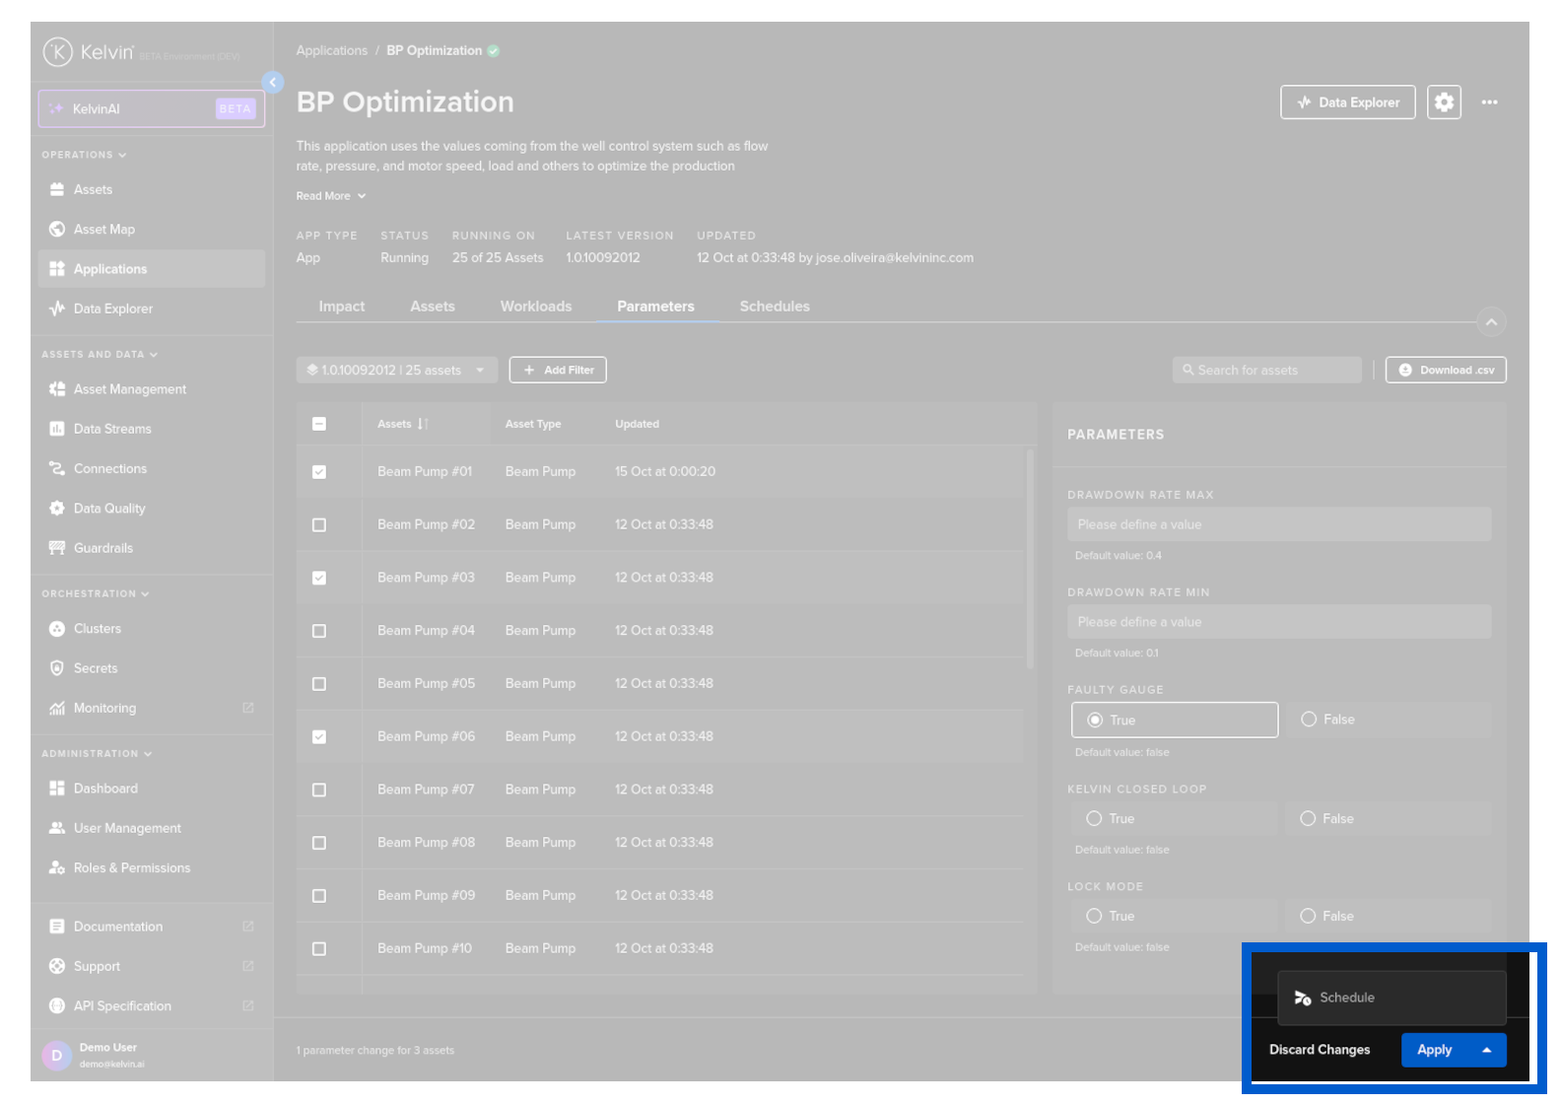
Task: Collapse the sidebar with the arrow icon
Action: point(273,83)
